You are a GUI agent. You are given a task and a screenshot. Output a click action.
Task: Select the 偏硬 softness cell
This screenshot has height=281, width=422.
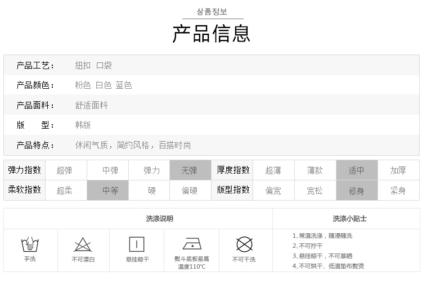190,191
